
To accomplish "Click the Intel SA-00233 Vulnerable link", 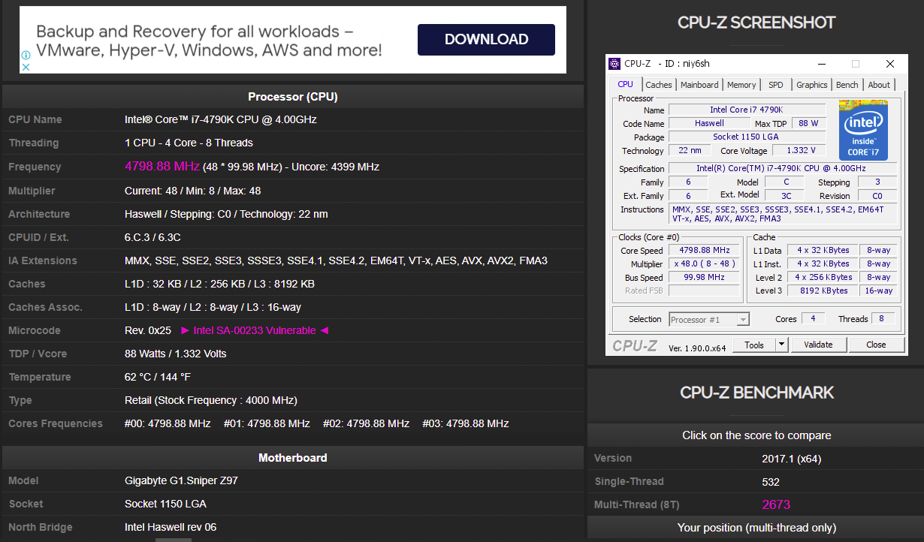I will [x=255, y=330].
